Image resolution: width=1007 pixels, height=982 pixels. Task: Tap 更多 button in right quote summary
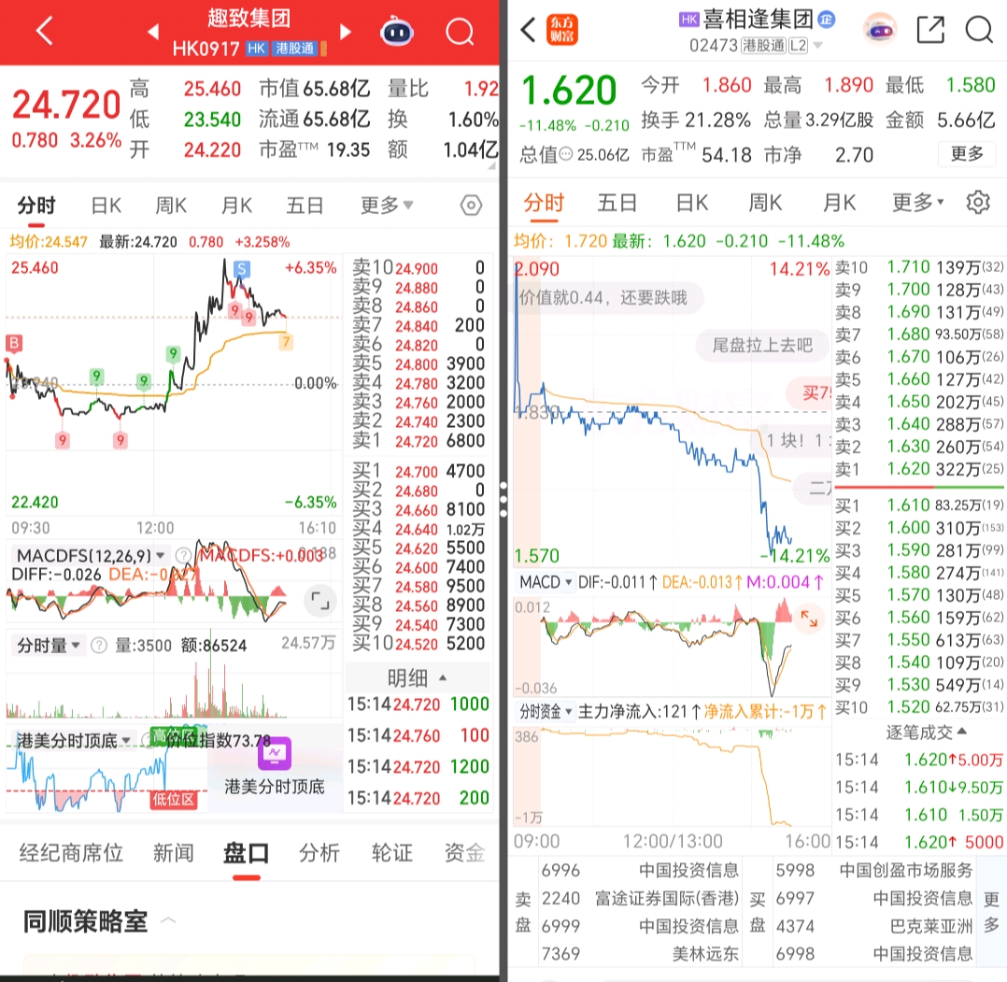tap(967, 153)
